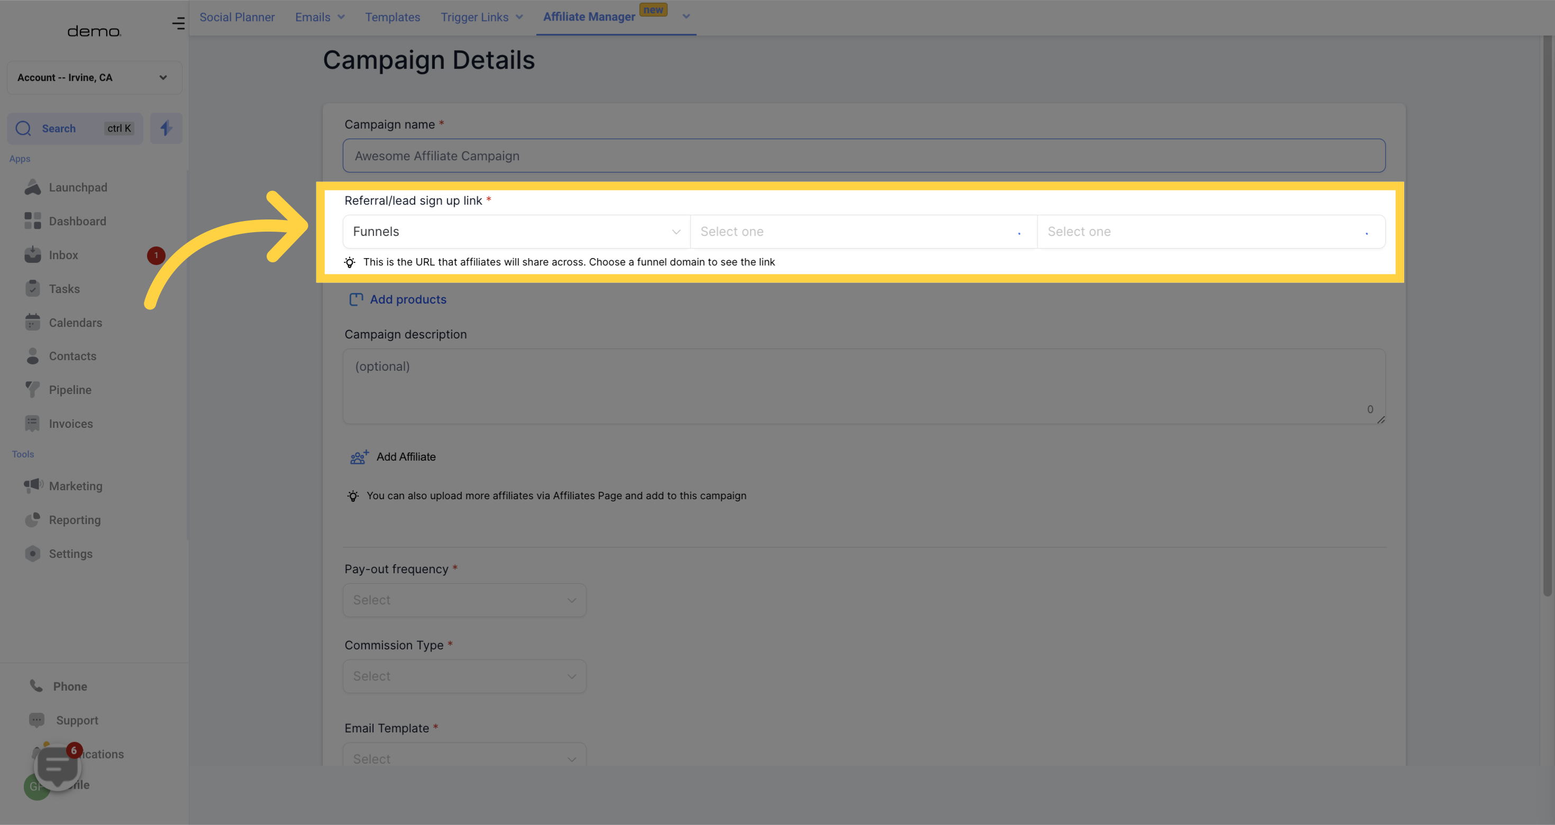Screen dimensions: 1555x825
Task: Click the quick actions lightning bolt icon
Action: (166, 128)
